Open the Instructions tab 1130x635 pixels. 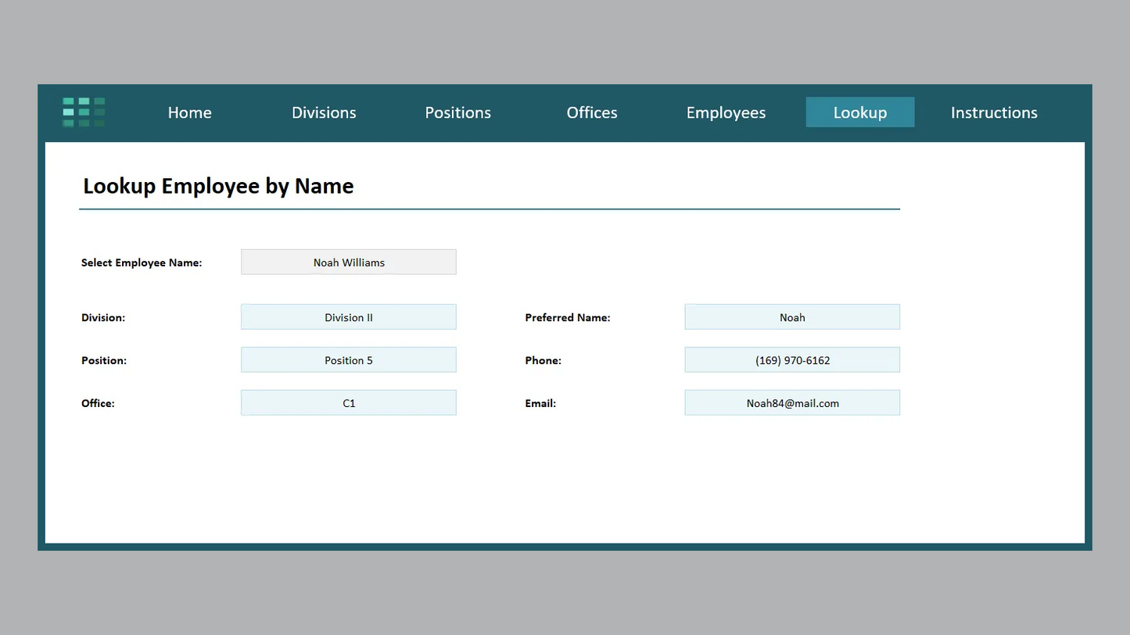(x=994, y=112)
